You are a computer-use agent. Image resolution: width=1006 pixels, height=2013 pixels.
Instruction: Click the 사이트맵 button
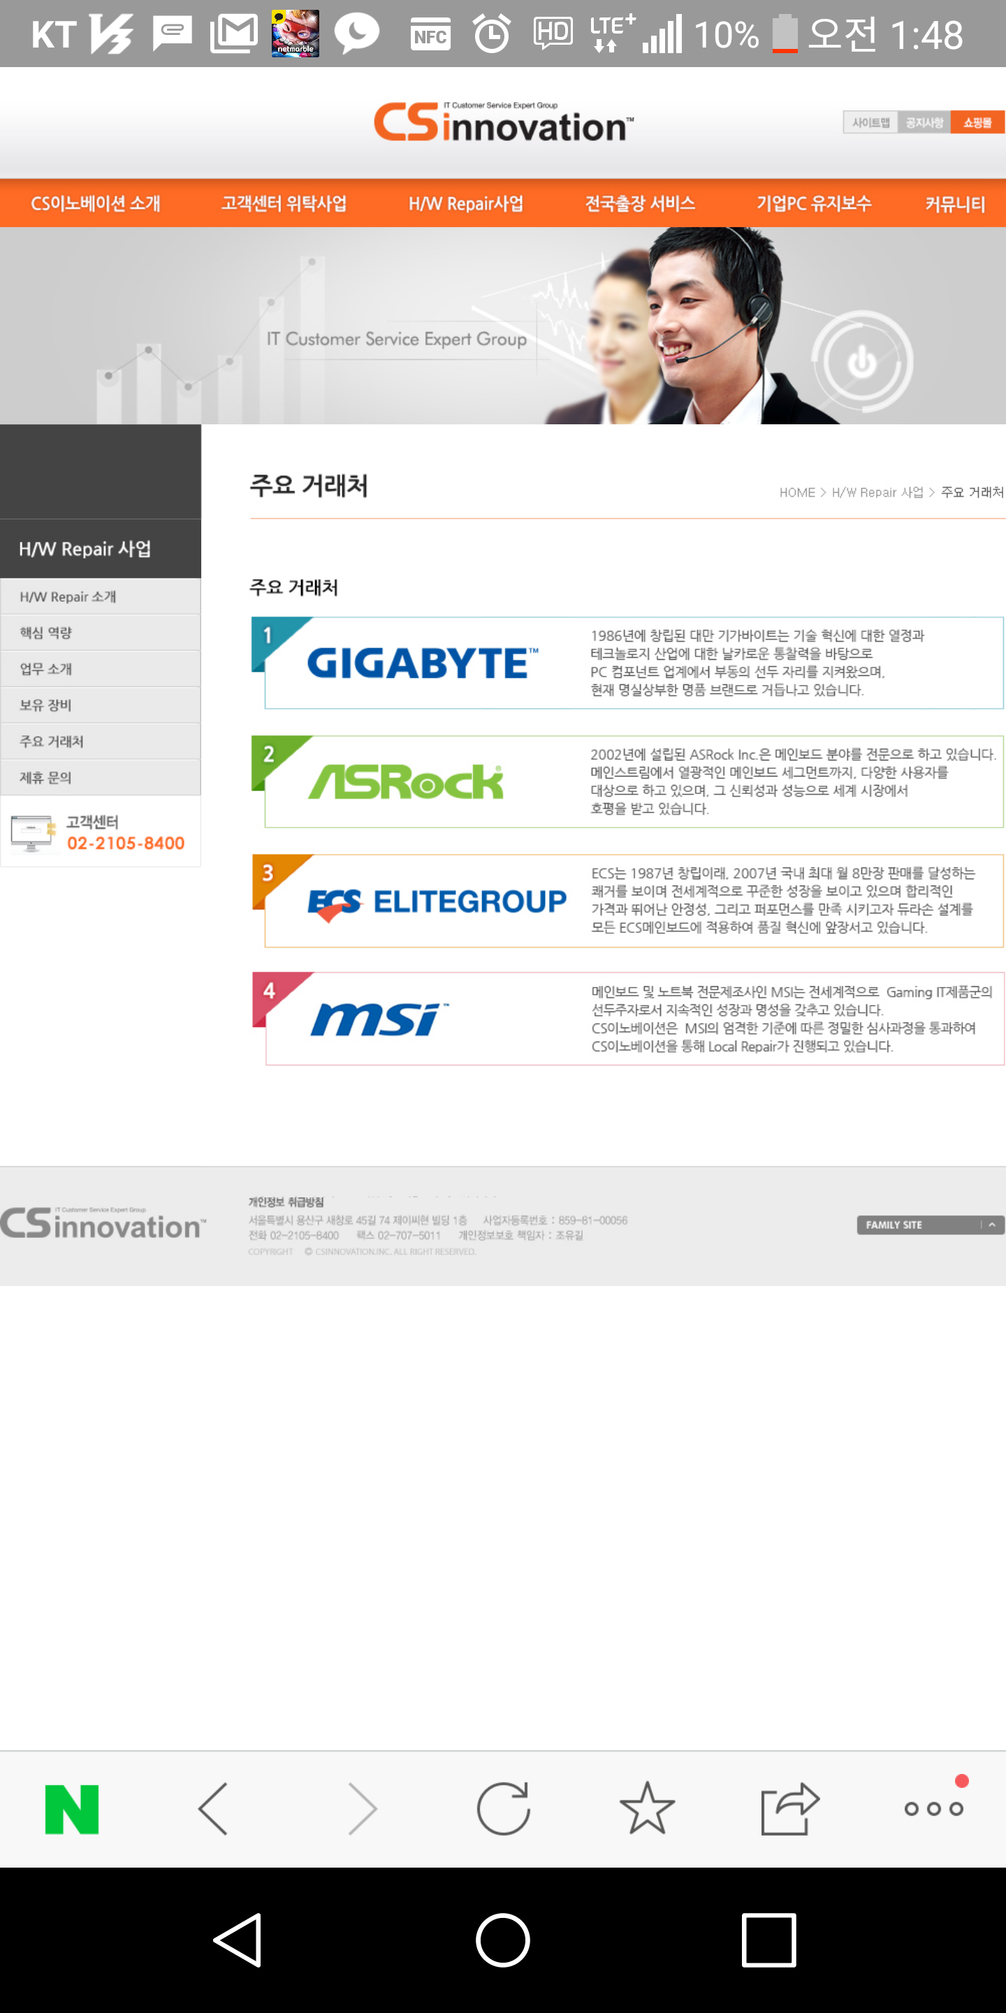[x=870, y=123]
